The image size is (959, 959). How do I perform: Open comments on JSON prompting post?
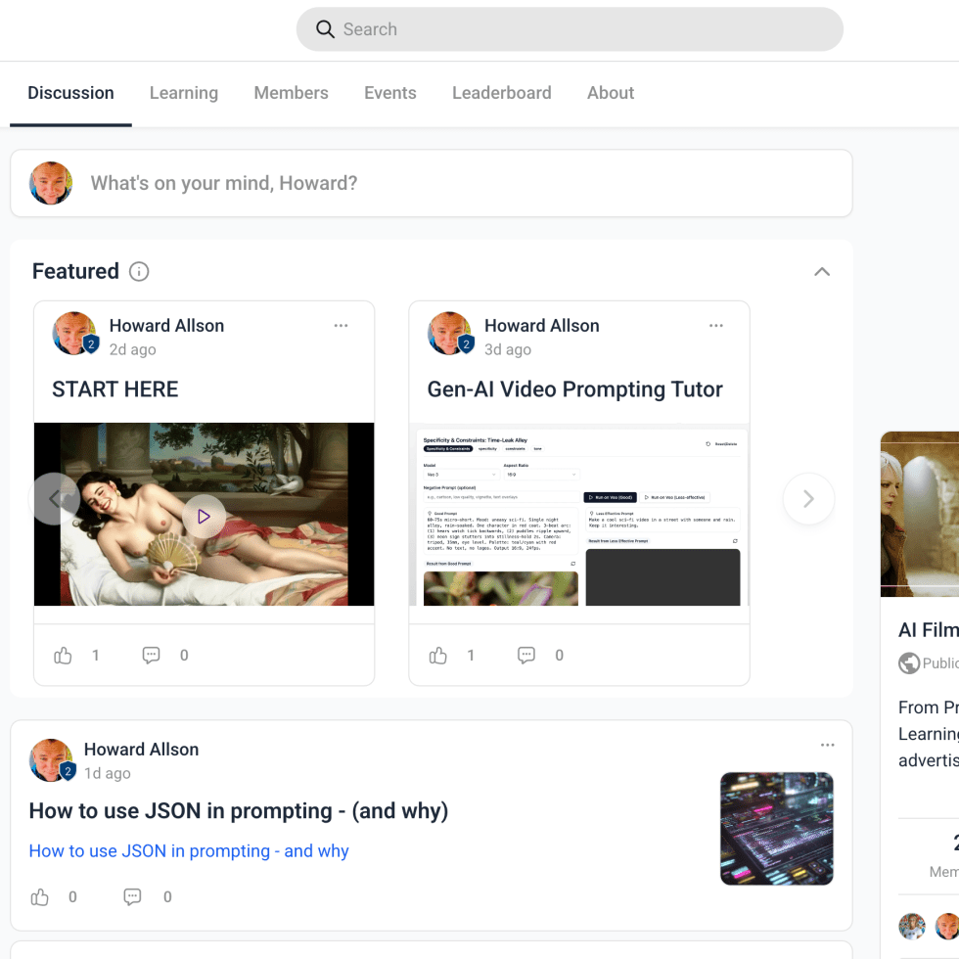(133, 896)
